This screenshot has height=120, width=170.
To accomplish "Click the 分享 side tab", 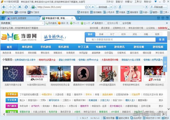I will pos(165,64).
